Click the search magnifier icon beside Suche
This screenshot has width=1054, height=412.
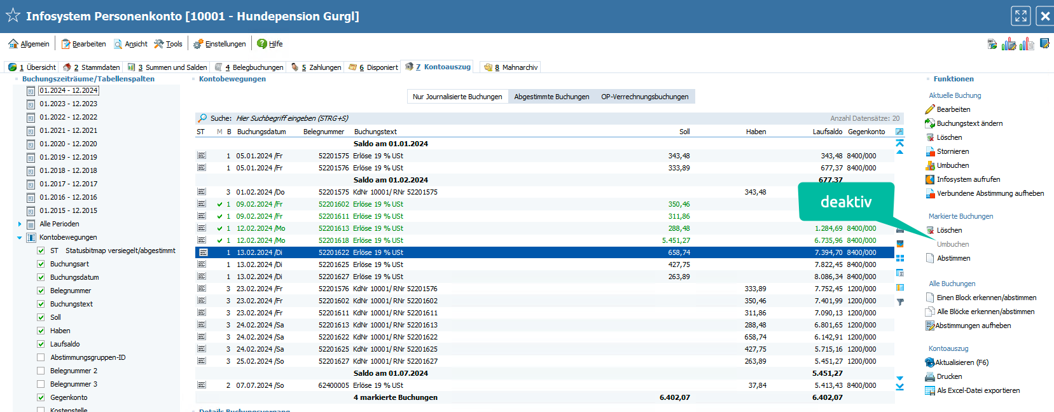pyautogui.click(x=202, y=118)
